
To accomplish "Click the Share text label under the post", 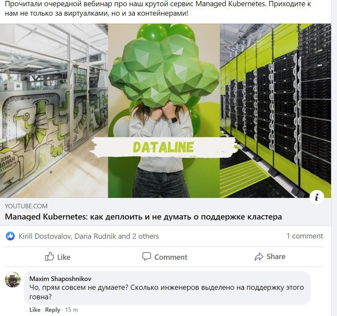I will (x=276, y=256).
